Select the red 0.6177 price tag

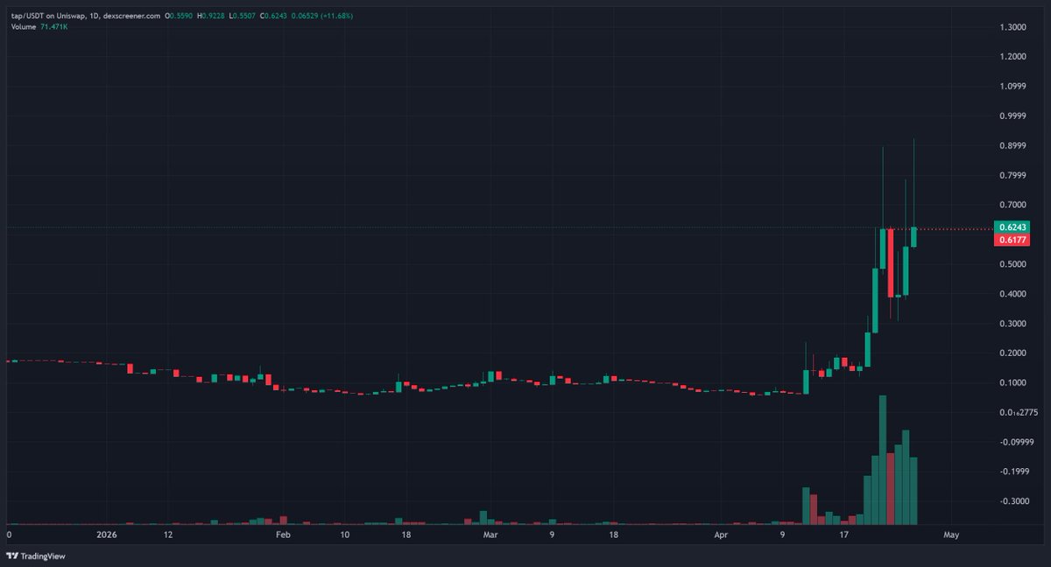[1012, 240]
